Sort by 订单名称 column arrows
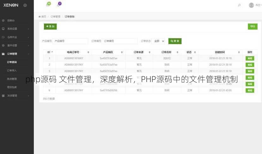The height and width of the screenshot is (154, 262). pos(177,52)
